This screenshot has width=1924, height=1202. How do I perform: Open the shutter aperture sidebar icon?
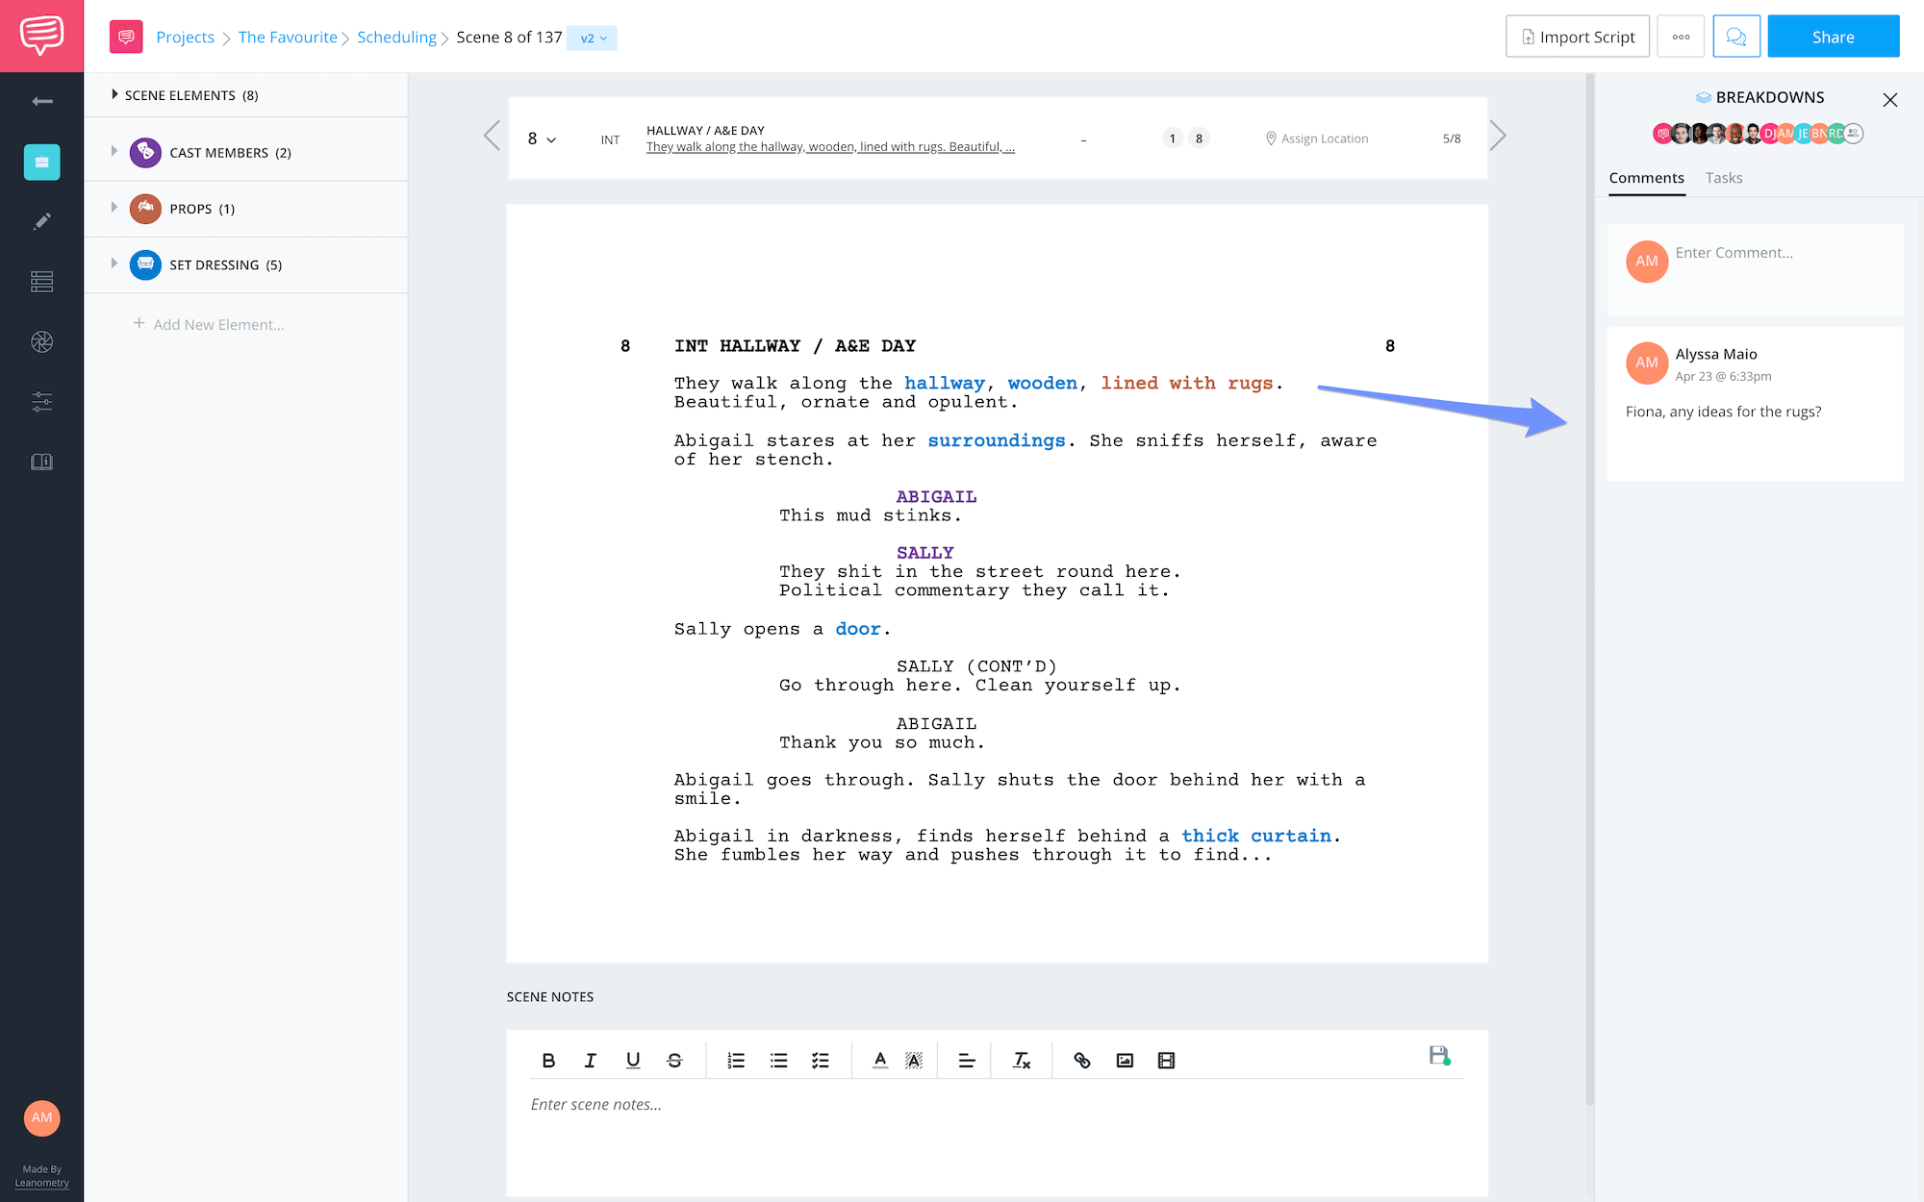coord(41,341)
